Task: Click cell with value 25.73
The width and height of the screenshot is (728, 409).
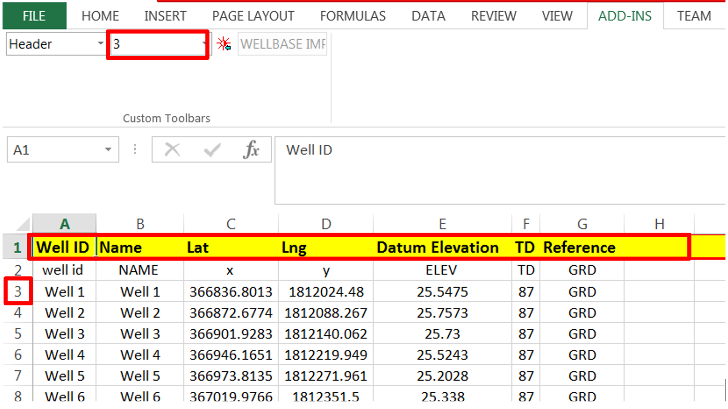Action: pyautogui.click(x=442, y=334)
